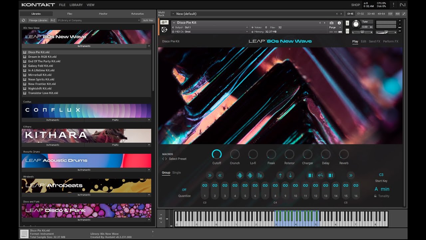Clear the library search with X icon

click(139, 20)
